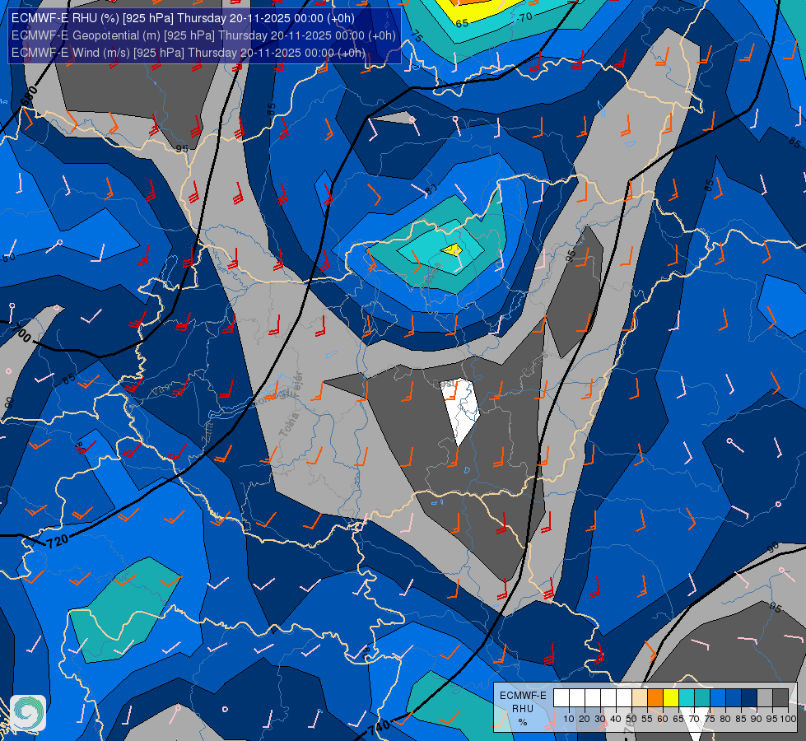
Task: Pick the medium blue 80–85 legend swatch
Action: 734,697
